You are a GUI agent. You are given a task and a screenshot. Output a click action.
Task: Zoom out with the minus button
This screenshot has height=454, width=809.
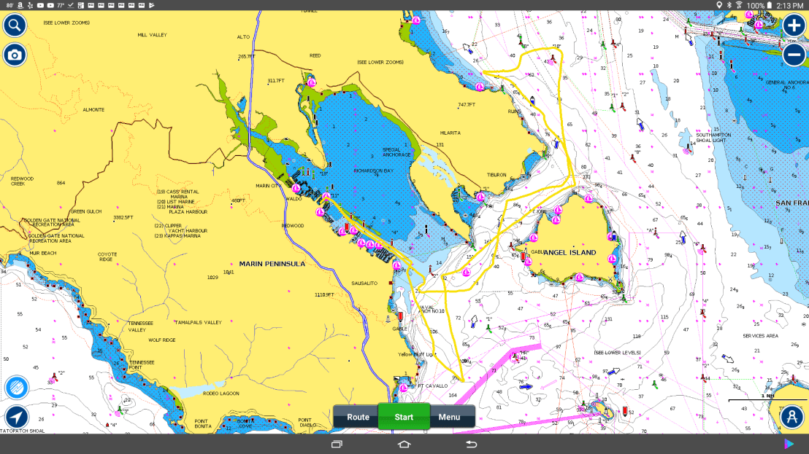pos(794,55)
